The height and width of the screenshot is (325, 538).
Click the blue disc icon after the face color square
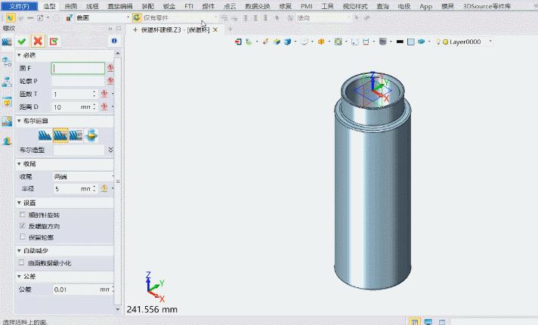click(422, 42)
